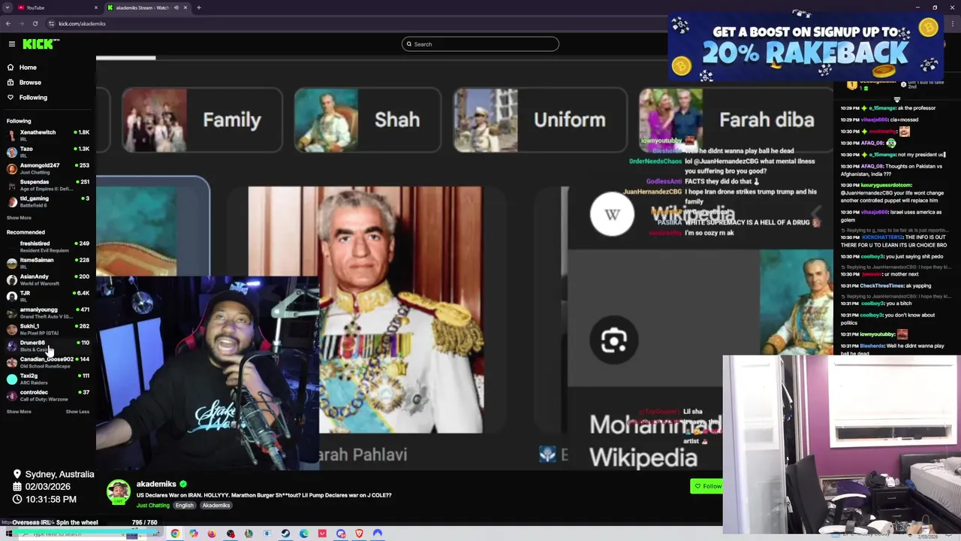Select the Farah diba filter chip
This screenshot has width=961, height=541.
click(x=736, y=120)
